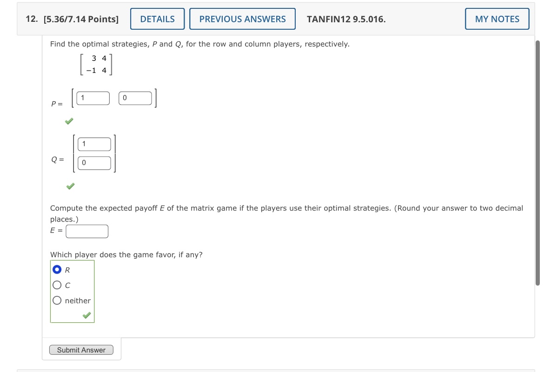Click the first P entry containing 1
544x372 pixels.
coord(93,98)
